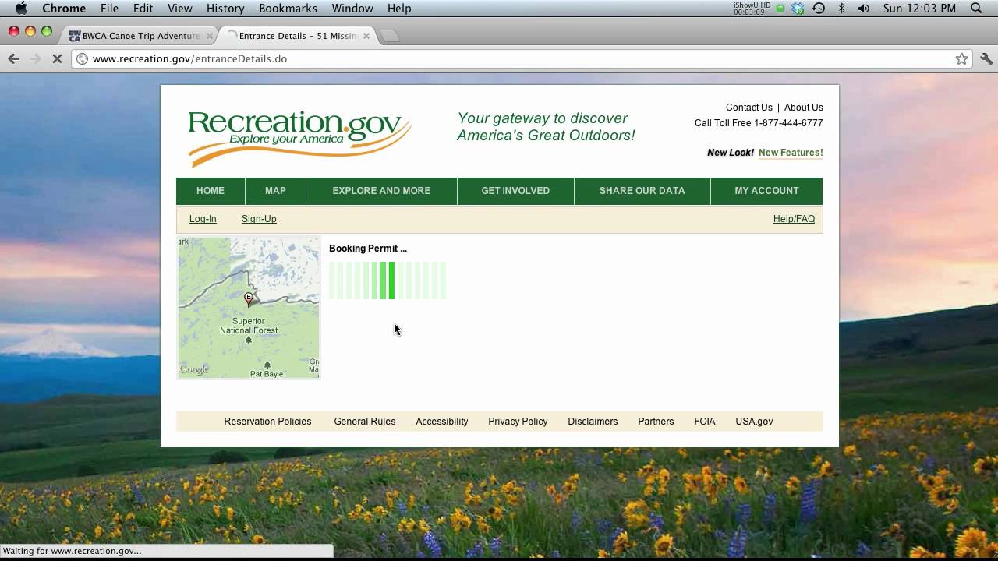Open the Apple menu
Screen dimensions: 998x561
coord(21,9)
